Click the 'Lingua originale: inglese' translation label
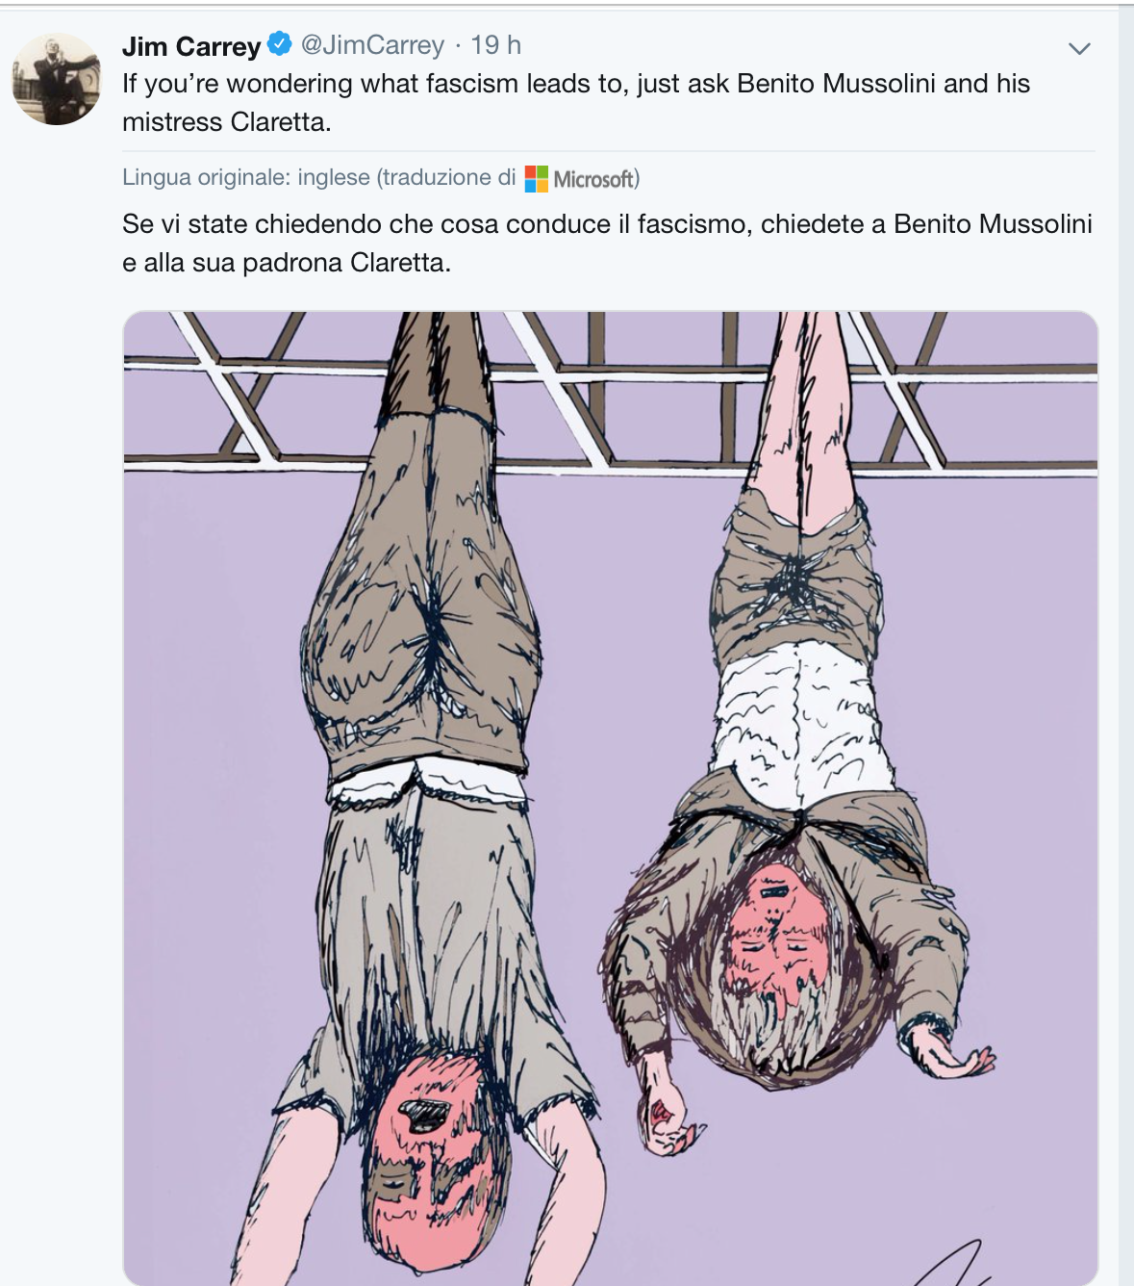1134x1286 pixels. point(245,178)
